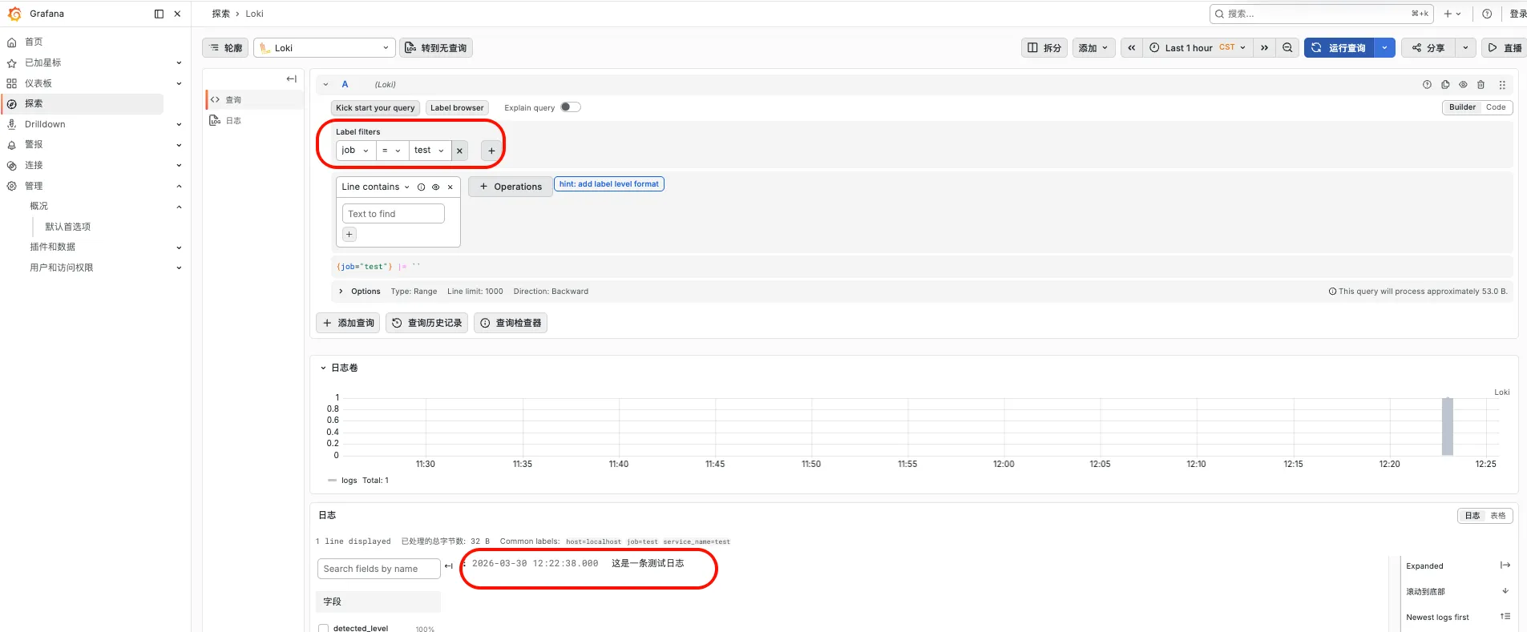Click the Grafana logo
Viewport: 1527px width, 632px height.
(x=14, y=14)
